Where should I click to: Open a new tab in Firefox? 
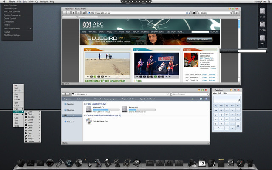pyautogui.click(x=99, y=17)
